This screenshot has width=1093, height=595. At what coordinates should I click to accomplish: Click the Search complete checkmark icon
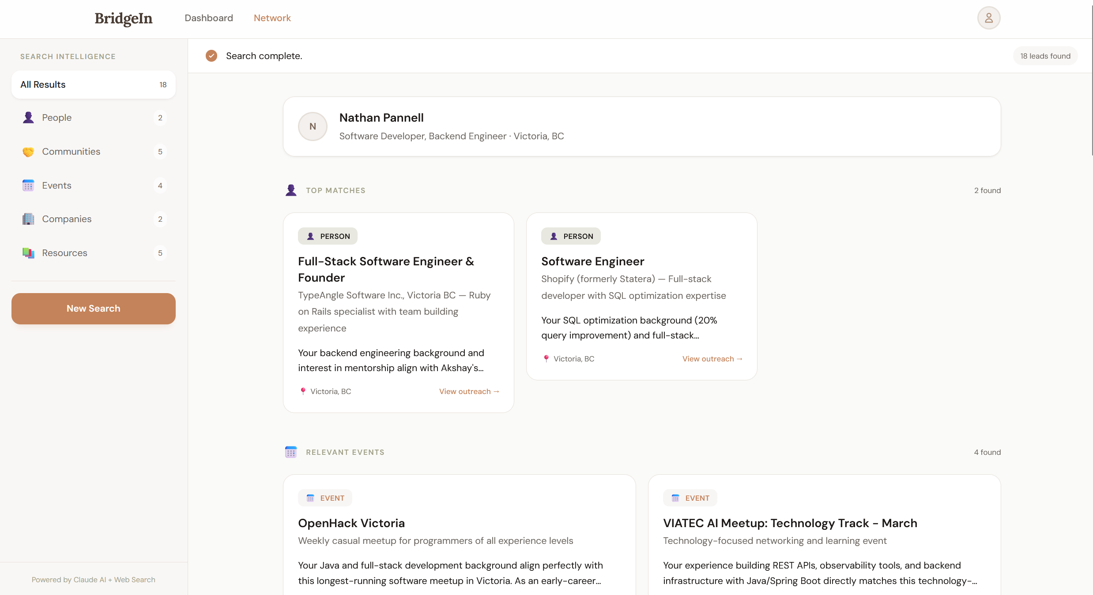211,56
